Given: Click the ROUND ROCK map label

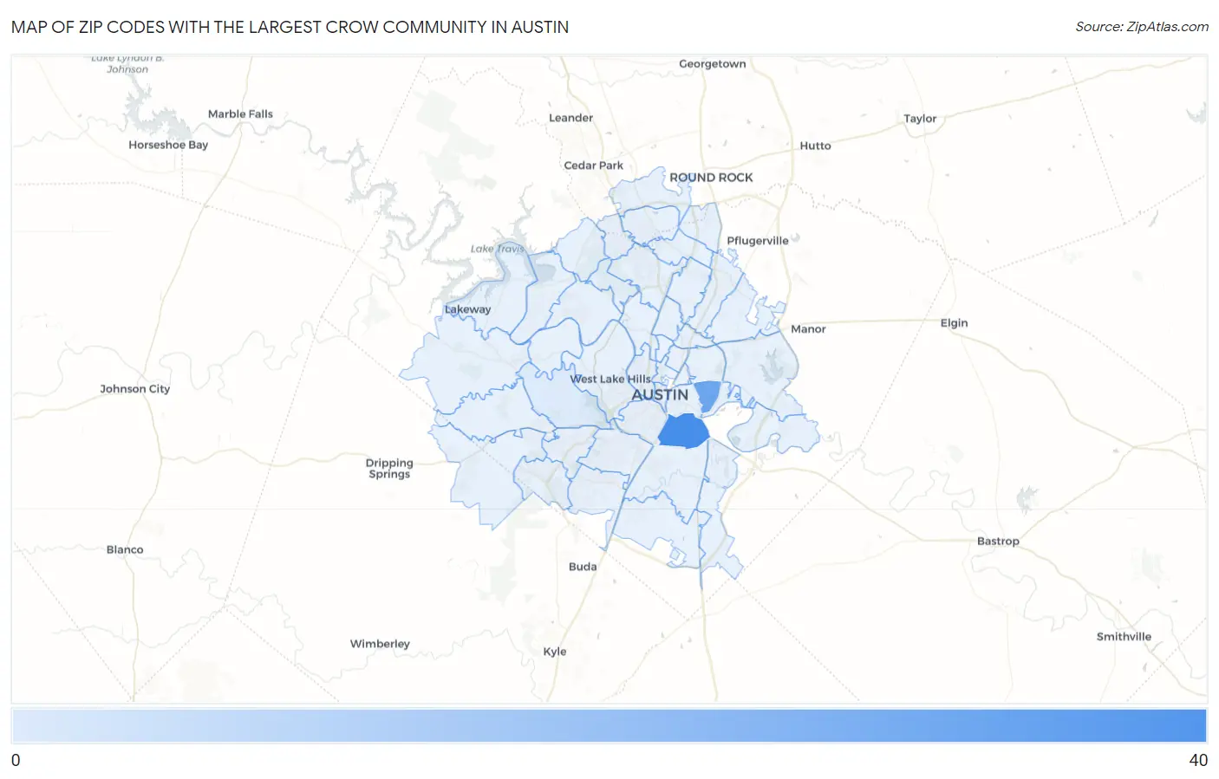Looking at the screenshot, I should click(x=711, y=178).
